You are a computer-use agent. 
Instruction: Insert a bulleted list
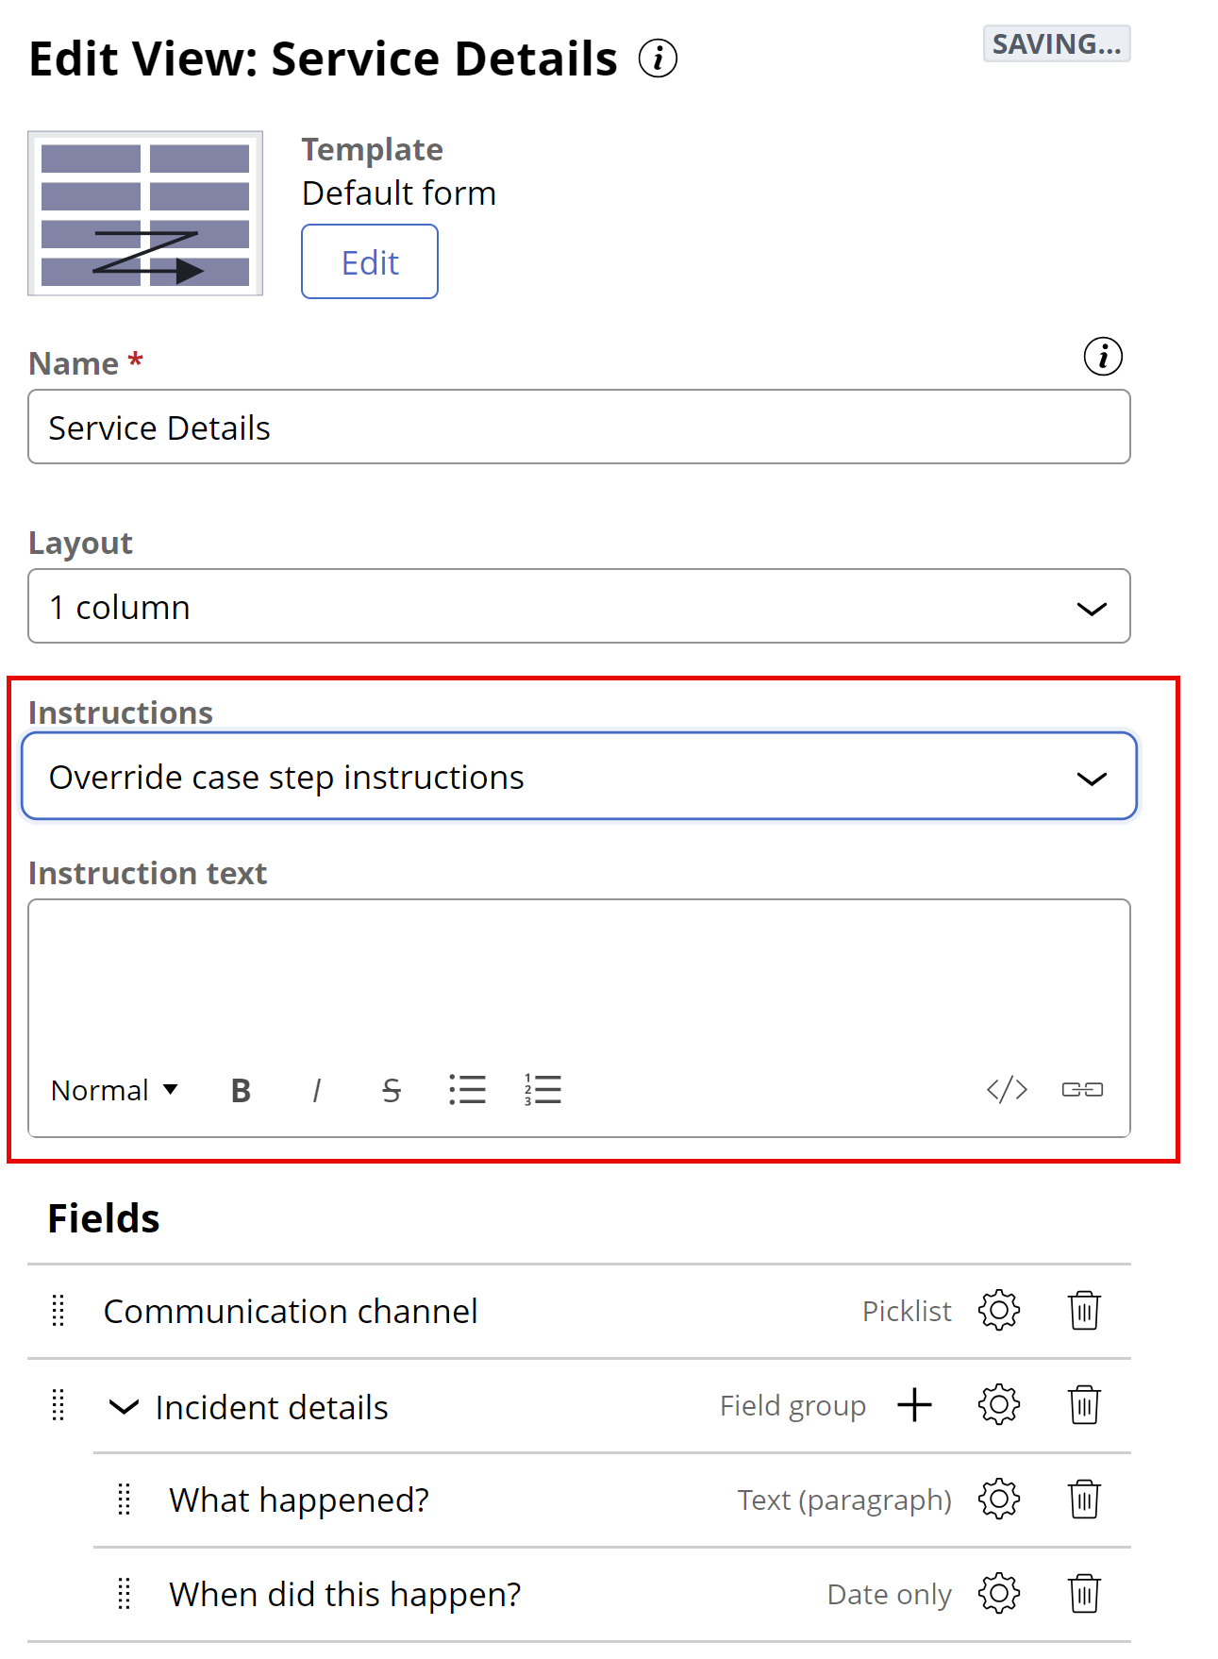point(467,1090)
